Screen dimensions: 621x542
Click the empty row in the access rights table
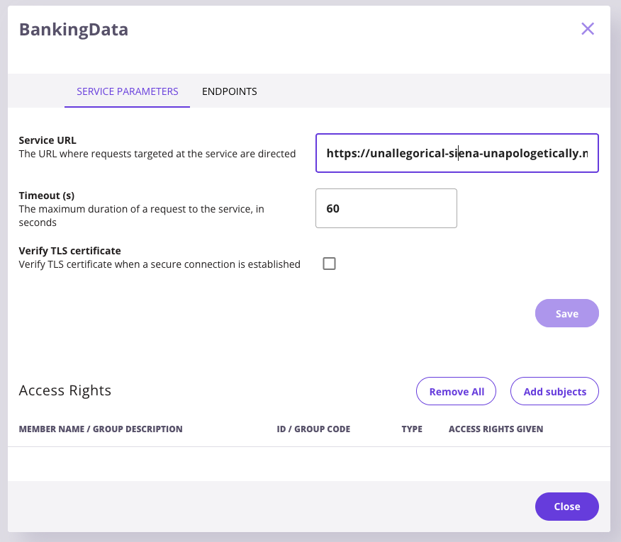tap(308, 462)
